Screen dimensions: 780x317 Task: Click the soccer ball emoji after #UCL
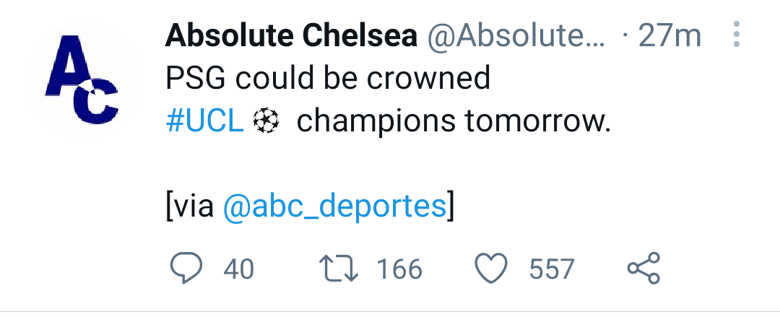coord(265,122)
